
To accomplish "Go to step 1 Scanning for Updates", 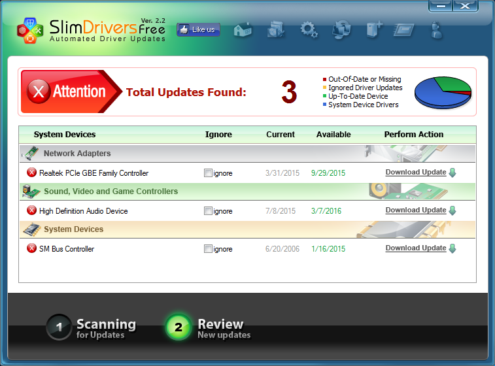I will [x=92, y=327].
